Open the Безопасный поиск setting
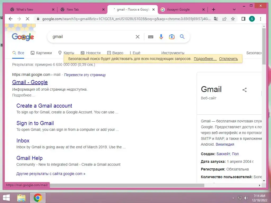The height and width of the screenshot is (203, 271). (x=254, y=53)
